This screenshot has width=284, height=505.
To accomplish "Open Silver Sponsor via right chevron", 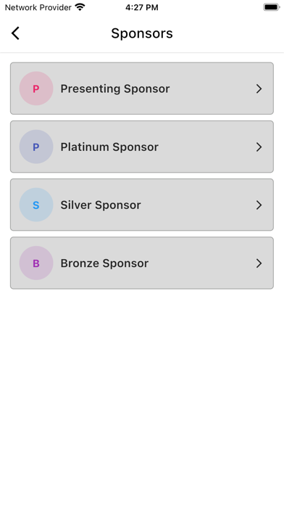I will click(259, 205).
